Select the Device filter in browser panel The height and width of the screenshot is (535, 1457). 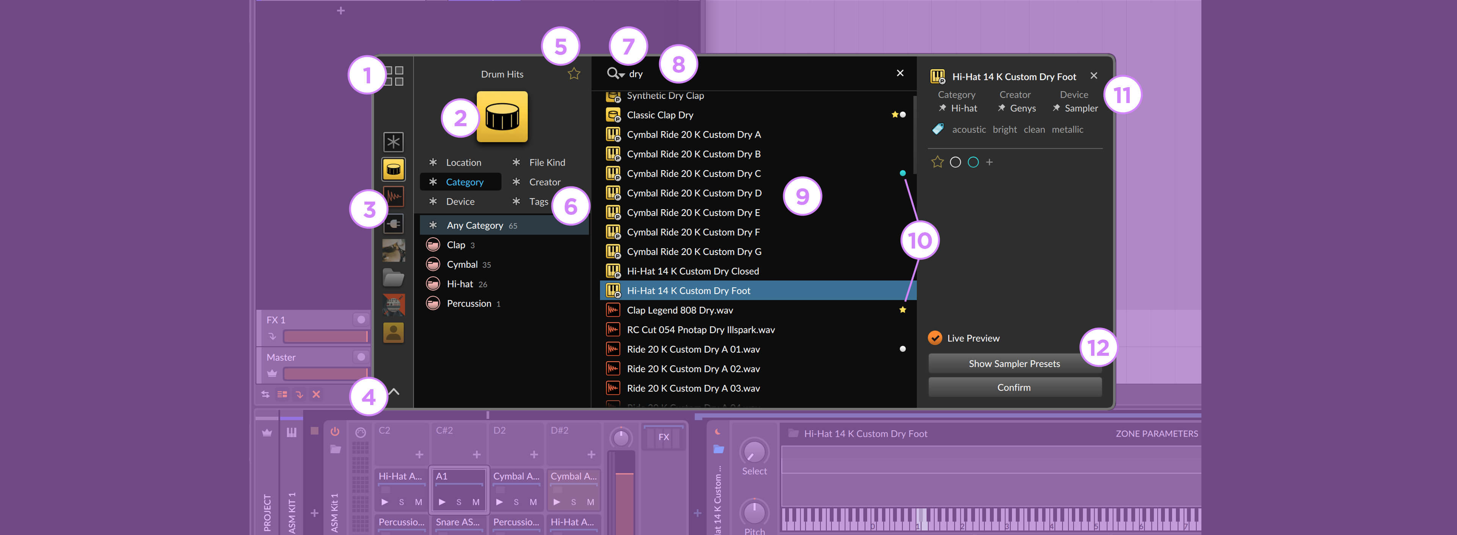[x=459, y=201]
